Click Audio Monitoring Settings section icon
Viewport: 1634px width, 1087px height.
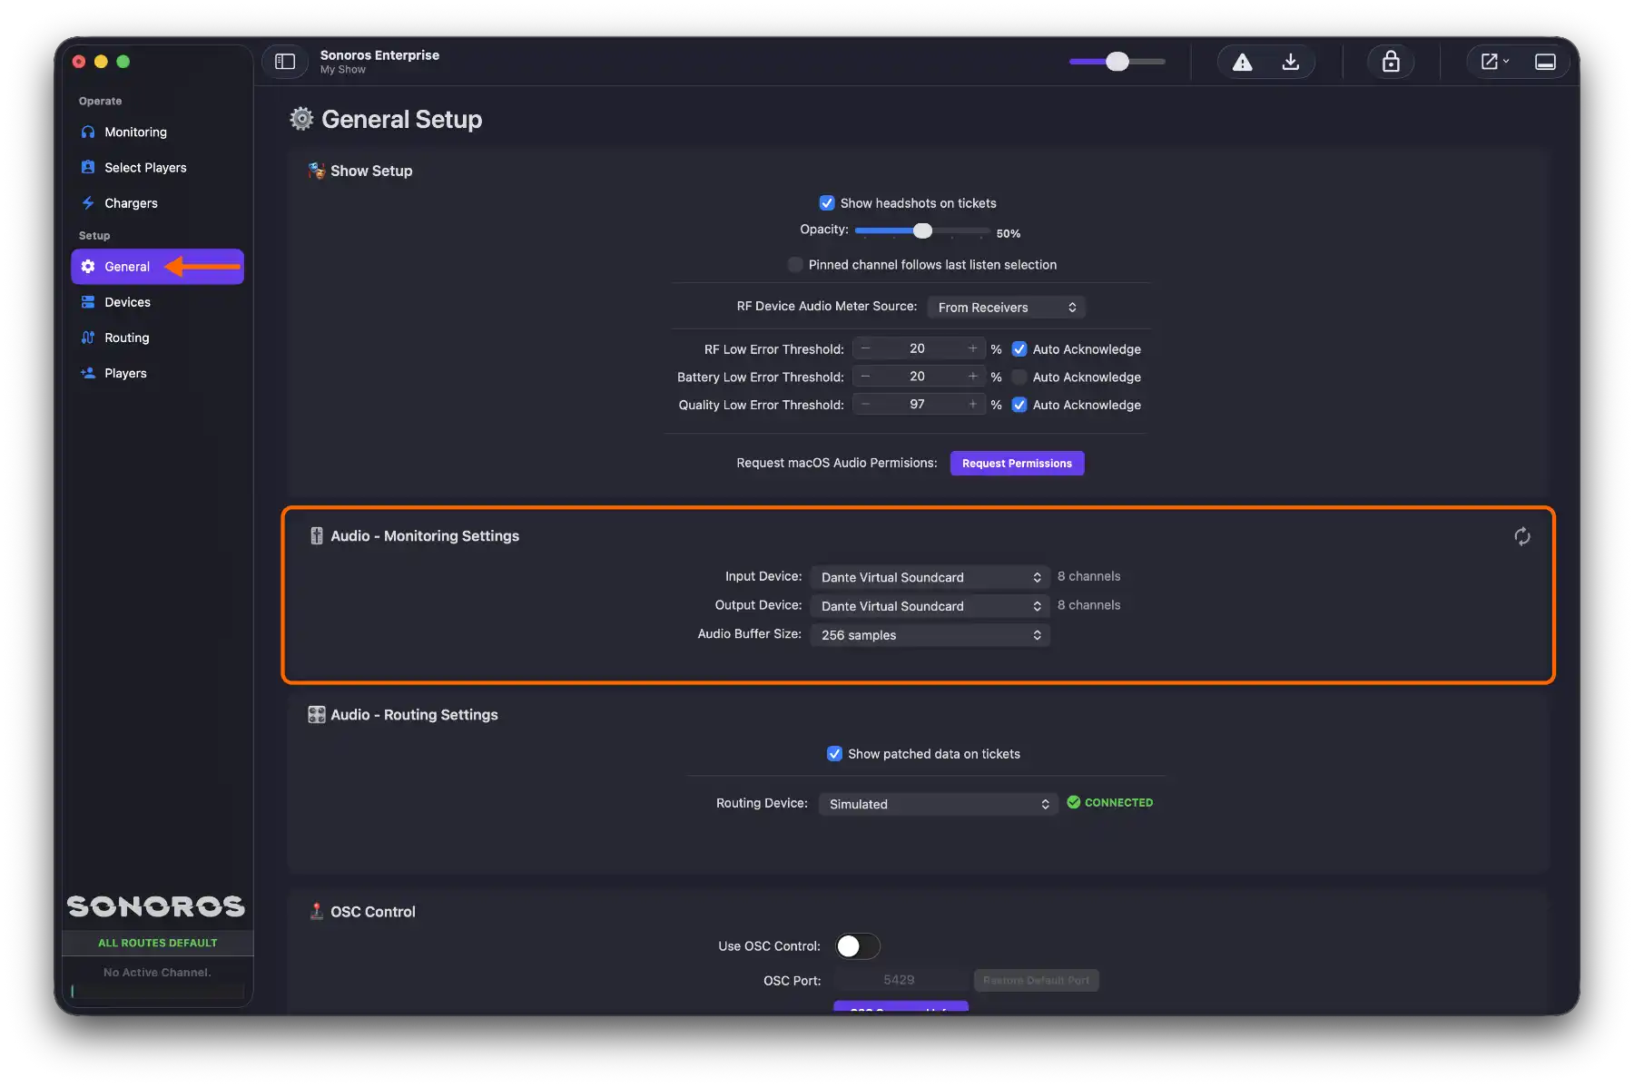click(316, 536)
